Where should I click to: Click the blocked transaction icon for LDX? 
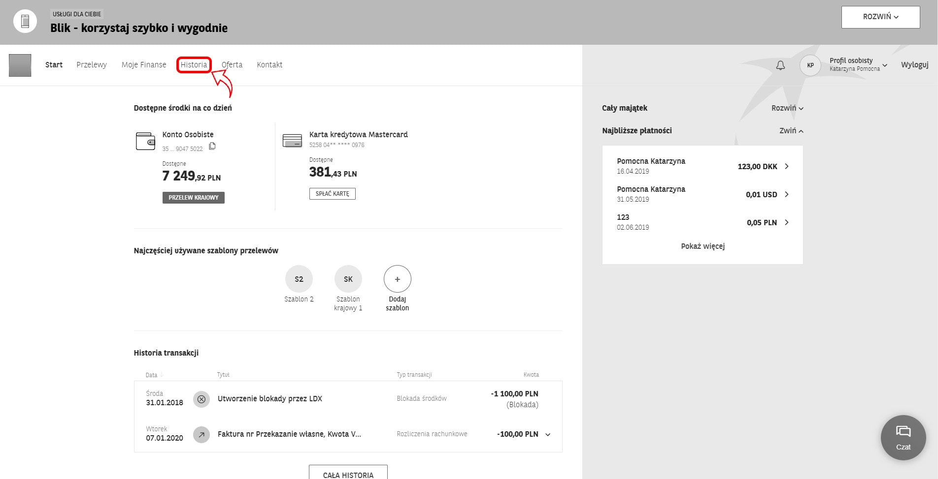tap(201, 399)
